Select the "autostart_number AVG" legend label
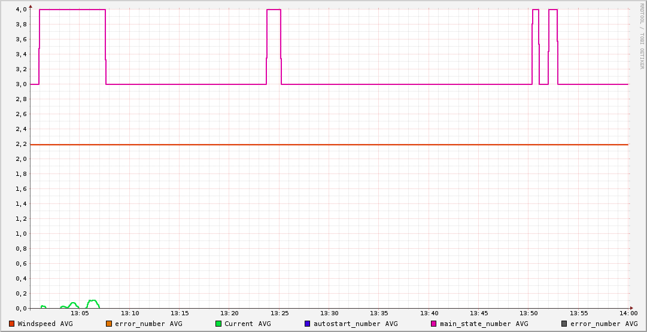The image size is (647, 332). click(356, 324)
